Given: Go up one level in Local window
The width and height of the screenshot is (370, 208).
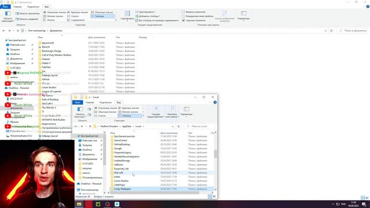Looking at the screenshot, I should click(90, 127).
